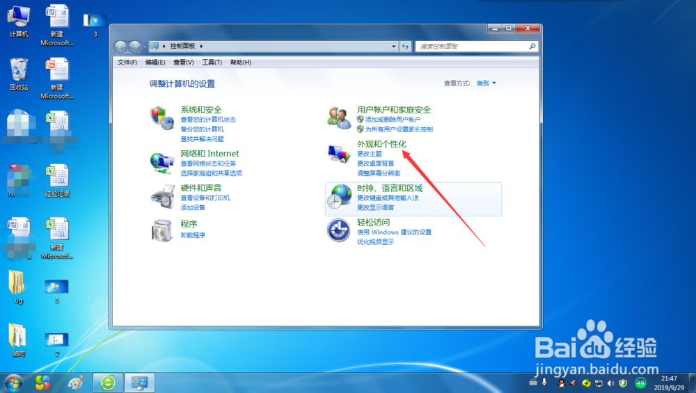The image size is (696, 393).
Task: Expand the address bar history dropdown
Action: [x=394, y=46]
